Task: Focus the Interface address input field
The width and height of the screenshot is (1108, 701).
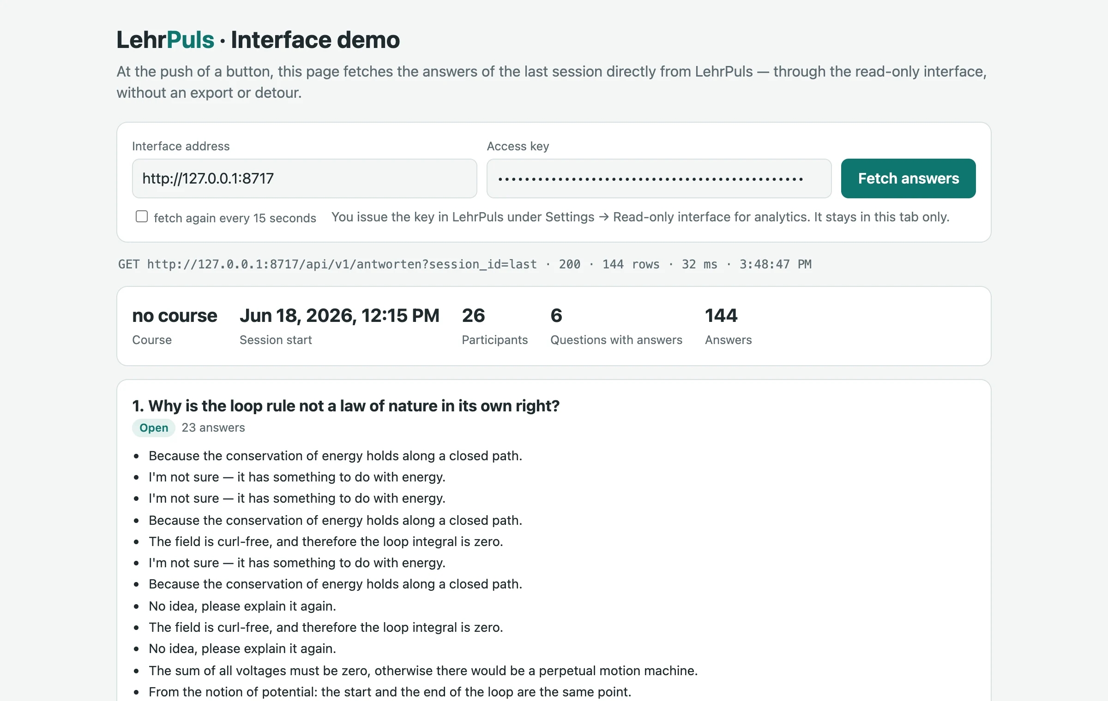Action: coord(304,178)
